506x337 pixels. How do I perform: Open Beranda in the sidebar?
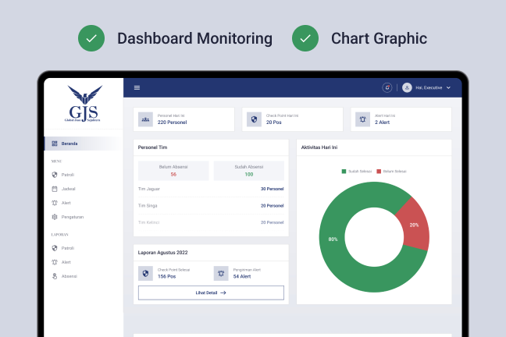84,144
